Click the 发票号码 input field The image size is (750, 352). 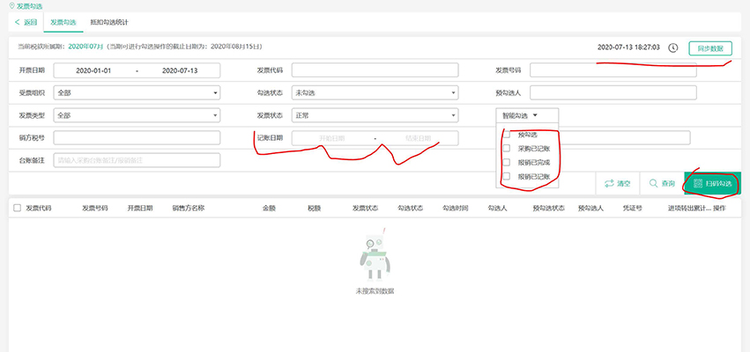[x=613, y=70]
